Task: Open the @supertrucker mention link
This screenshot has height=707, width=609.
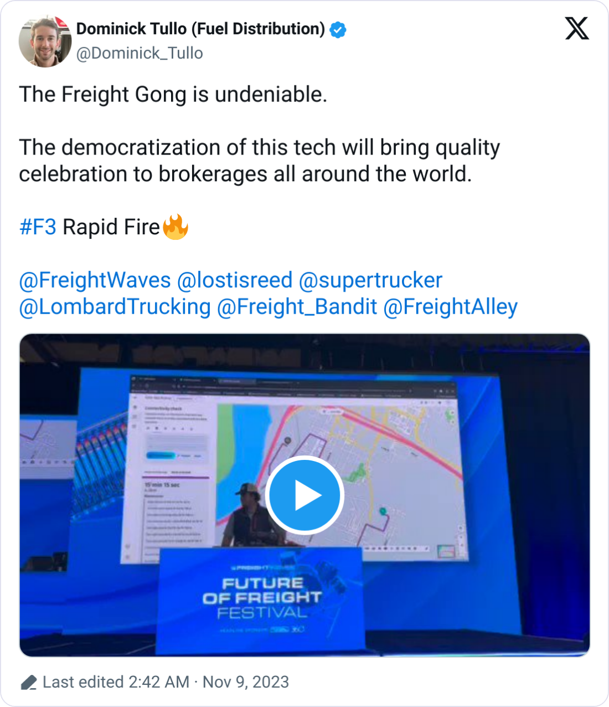Action: 370,280
